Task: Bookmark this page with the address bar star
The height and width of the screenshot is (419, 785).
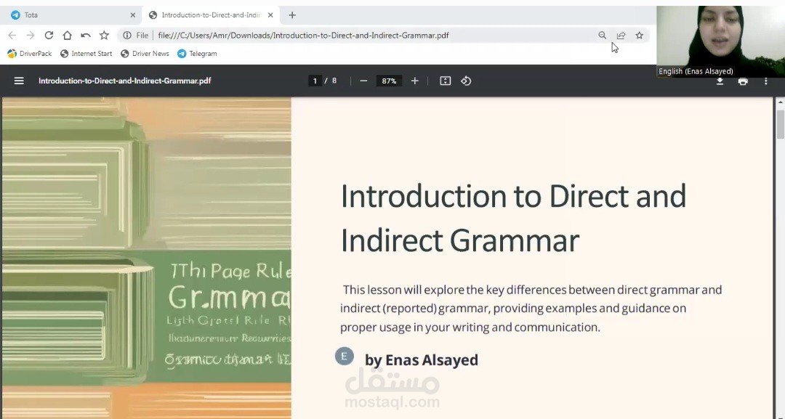Action: [640, 36]
